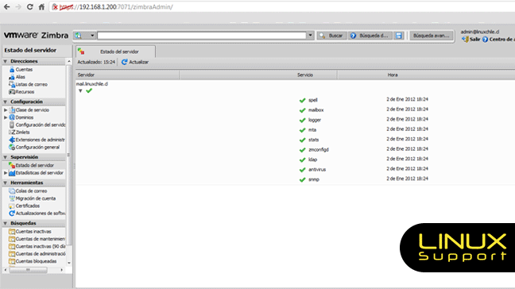Select the Certificados item icon

(x=12, y=206)
